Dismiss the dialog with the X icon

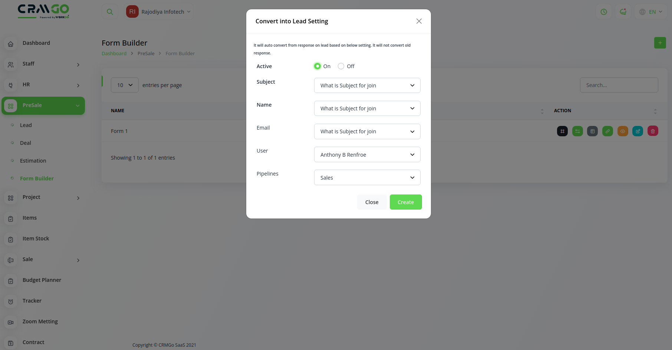[x=419, y=21]
